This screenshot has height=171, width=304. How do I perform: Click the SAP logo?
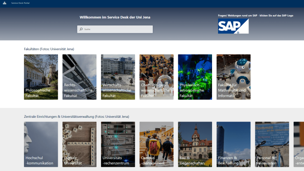[x=233, y=26]
